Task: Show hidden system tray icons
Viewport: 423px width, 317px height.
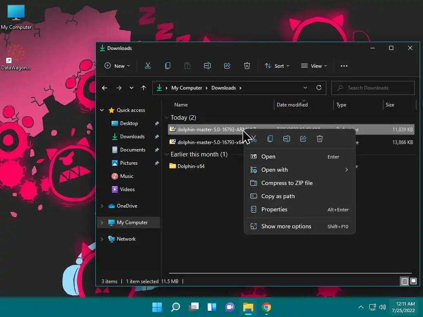Action: pos(361,307)
